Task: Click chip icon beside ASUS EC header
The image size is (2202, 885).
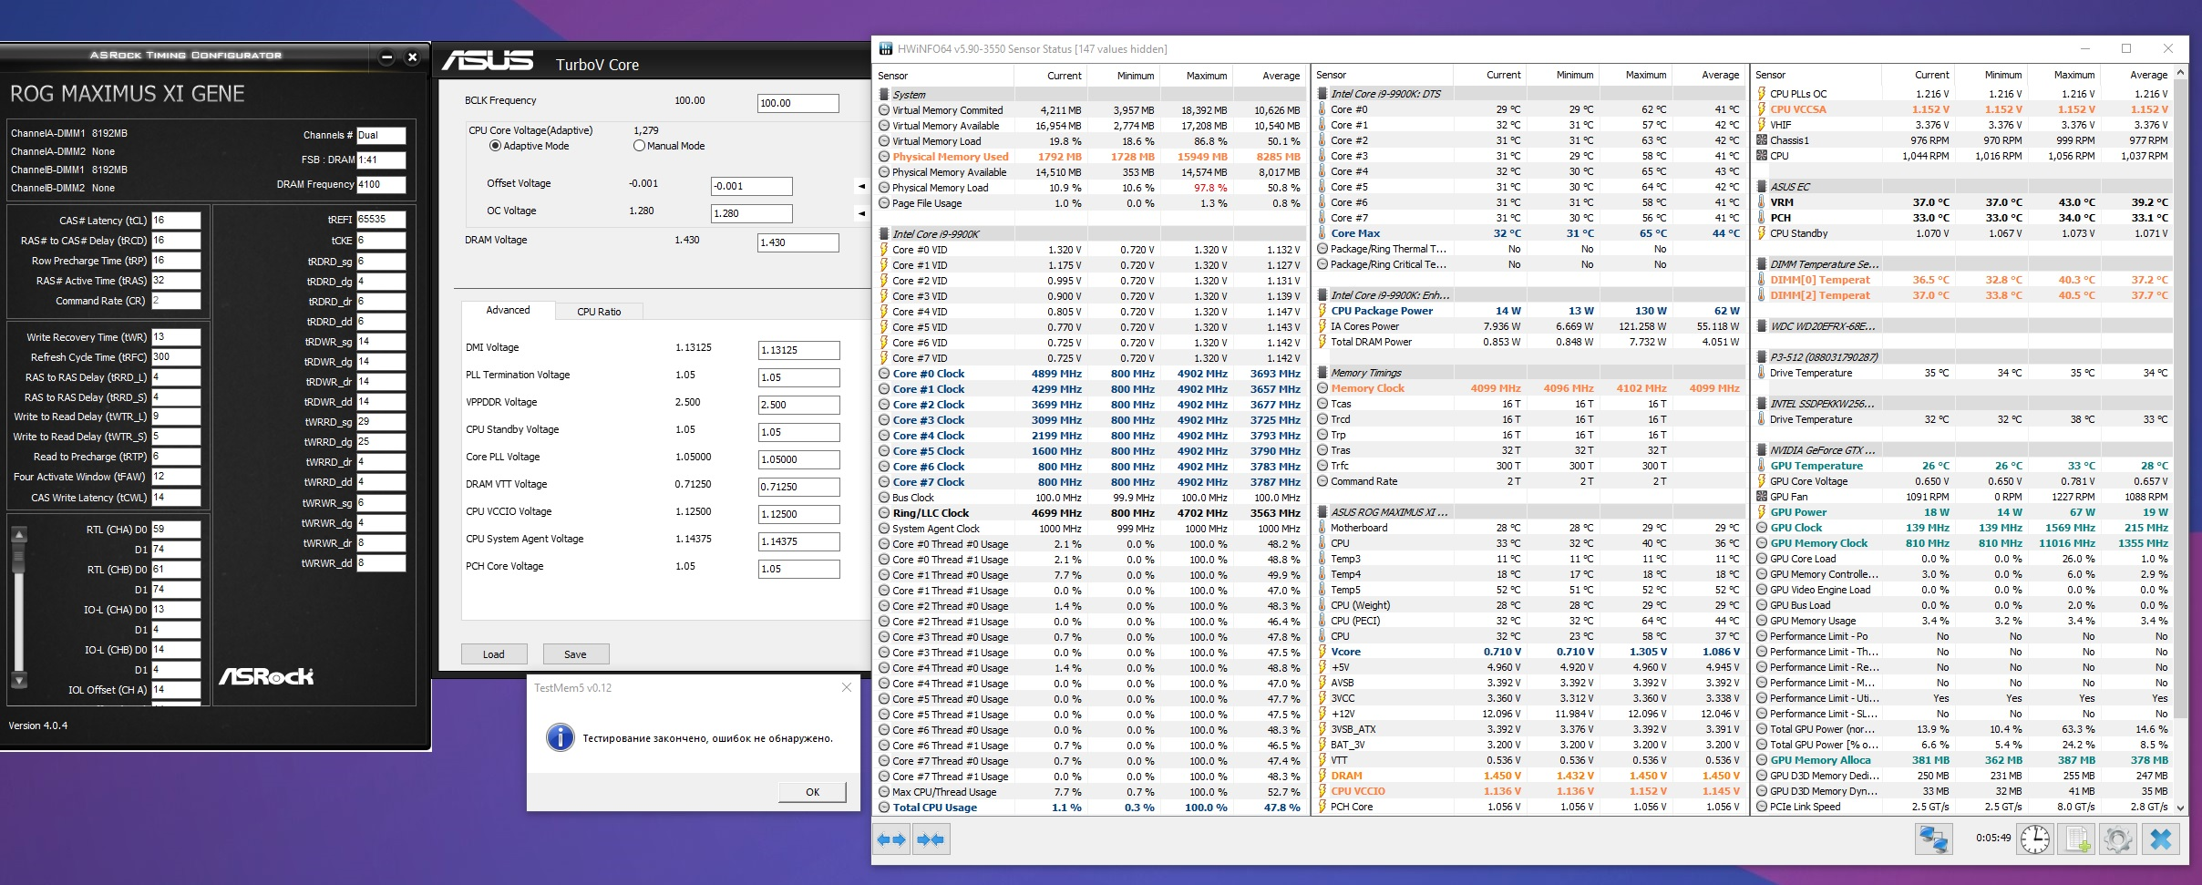Action: click(x=1761, y=187)
